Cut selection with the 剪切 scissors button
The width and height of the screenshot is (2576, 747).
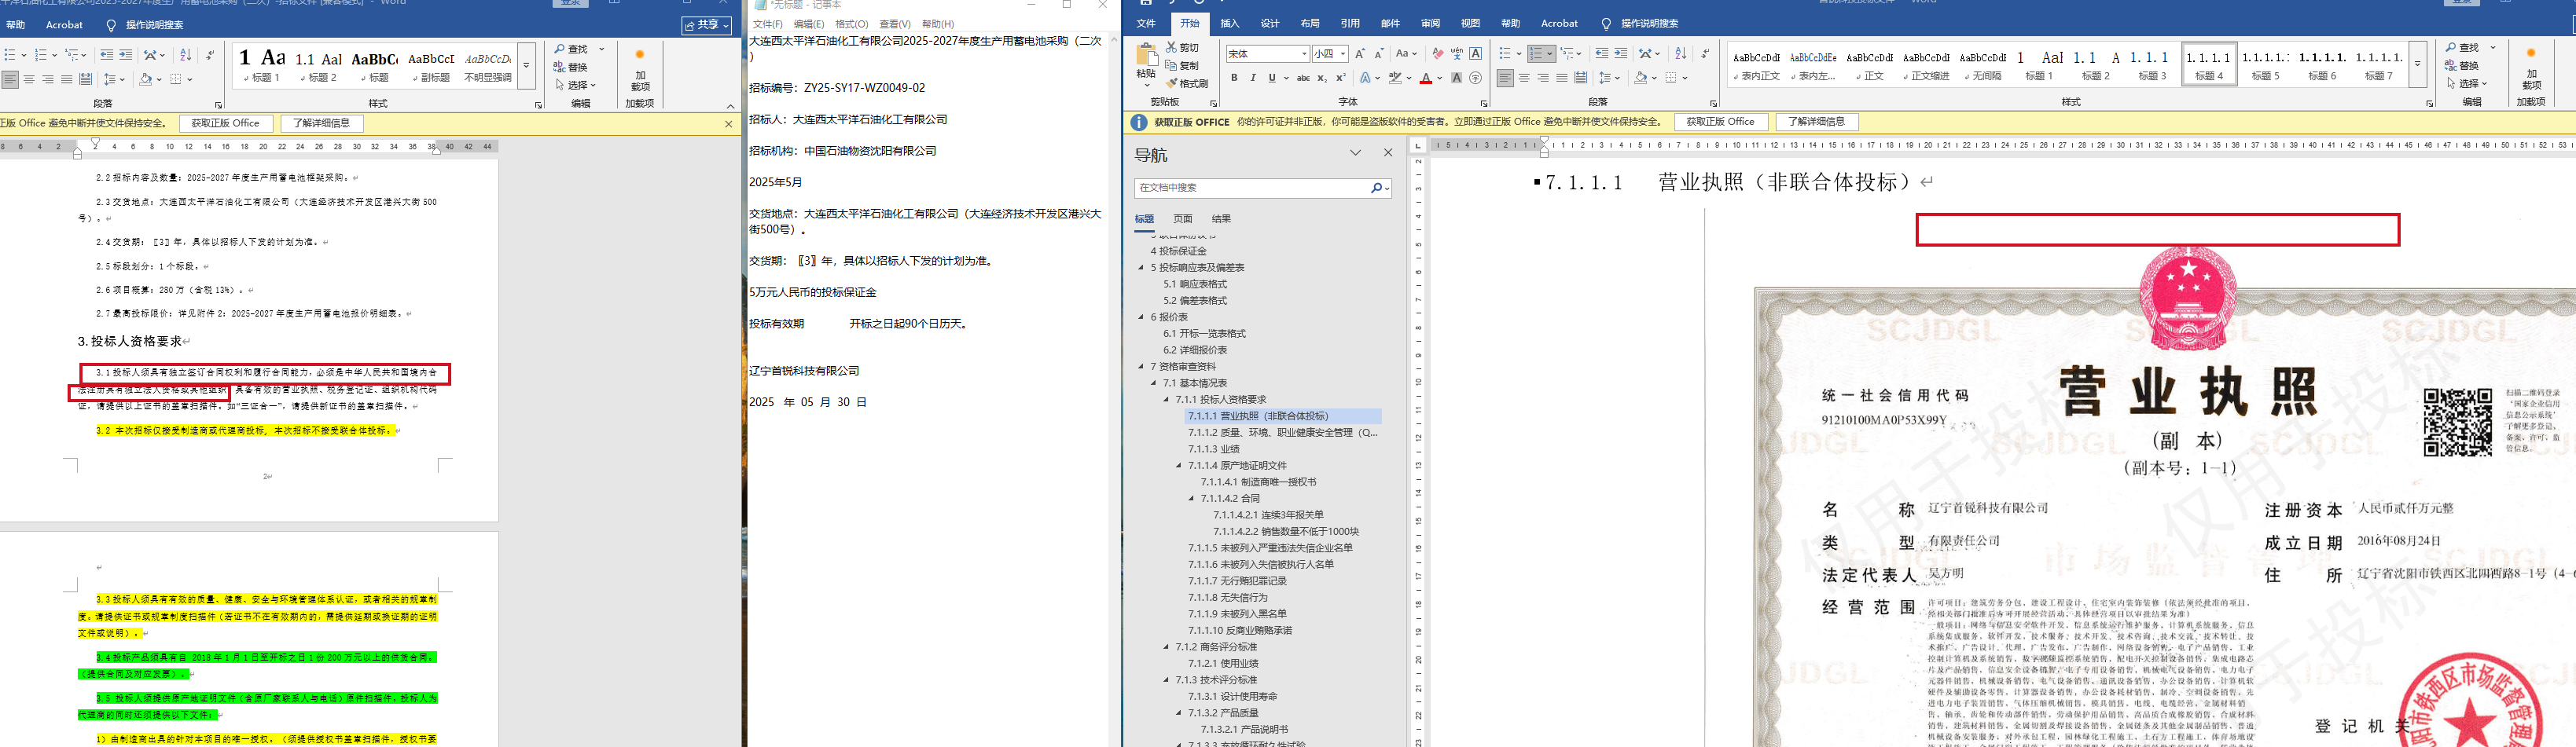coord(1182,48)
